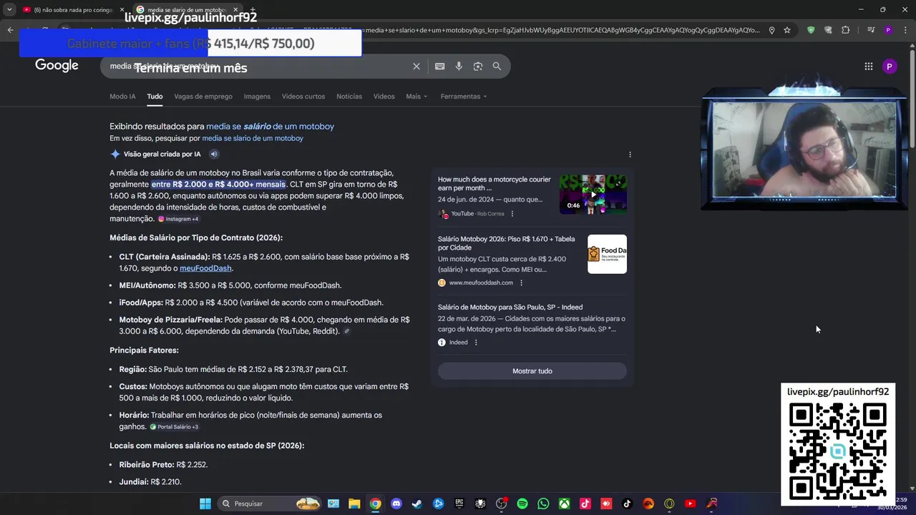Select the Tudo results tab
The width and height of the screenshot is (916, 515).
(155, 97)
